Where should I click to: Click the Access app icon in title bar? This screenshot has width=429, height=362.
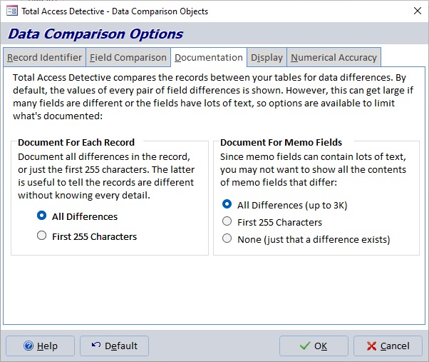coord(12,11)
